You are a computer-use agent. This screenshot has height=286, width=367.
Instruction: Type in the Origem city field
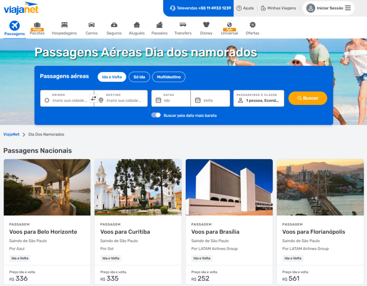[70, 100]
